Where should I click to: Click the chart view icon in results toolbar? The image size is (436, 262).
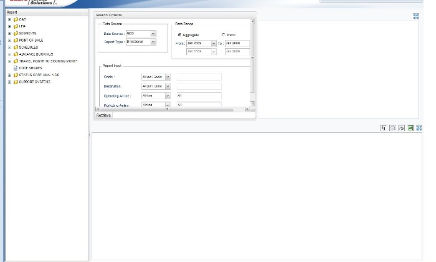click(384, 128)
